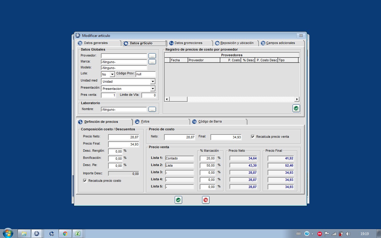The width and height of the screenshot is (381, 238).
Task: Open the Fotos tab
Action: [161, 122]
